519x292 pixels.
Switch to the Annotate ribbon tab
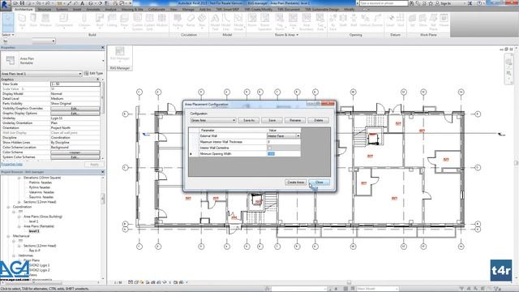93,9
